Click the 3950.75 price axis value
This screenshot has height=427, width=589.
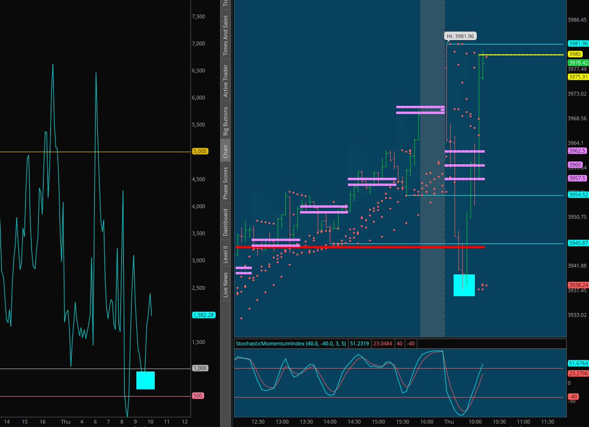577,217
